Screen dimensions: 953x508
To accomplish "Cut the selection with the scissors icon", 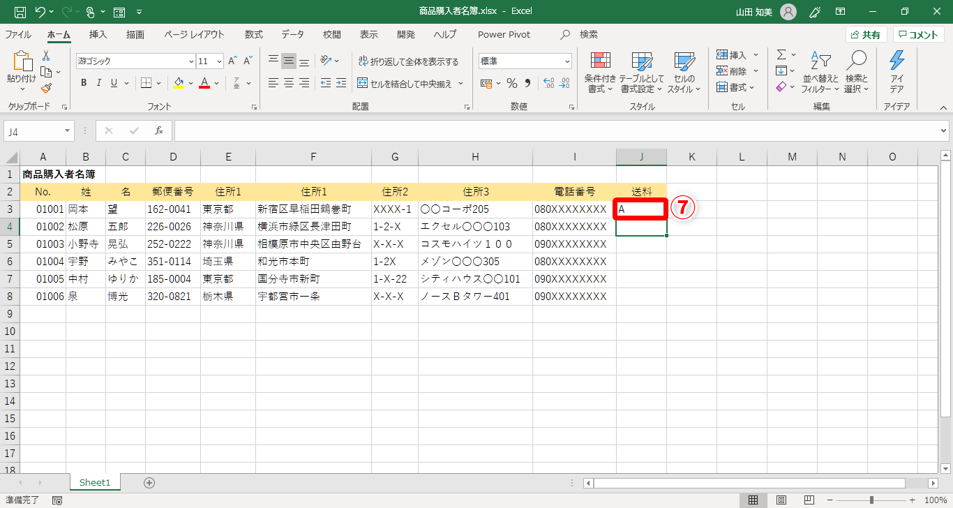I will tap(46, 56).
